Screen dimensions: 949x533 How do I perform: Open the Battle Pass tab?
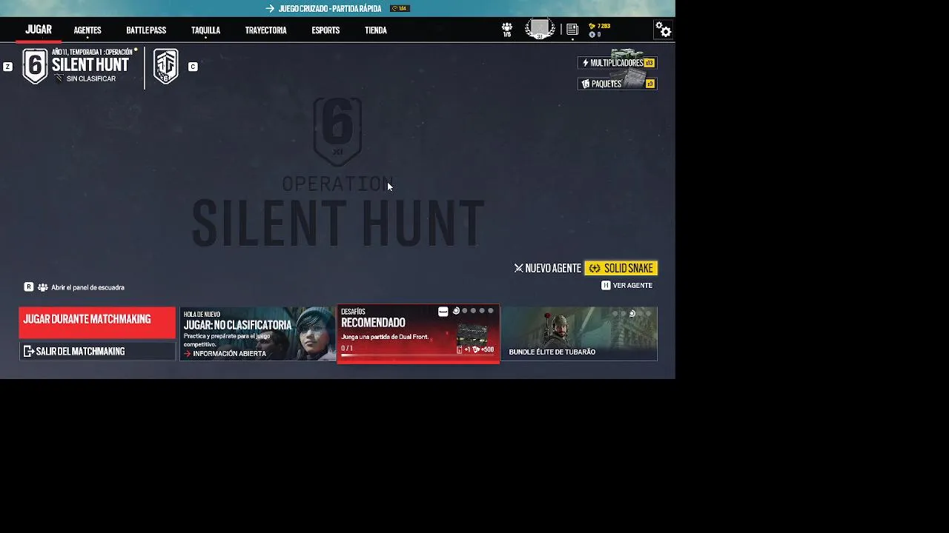(146, 30)
